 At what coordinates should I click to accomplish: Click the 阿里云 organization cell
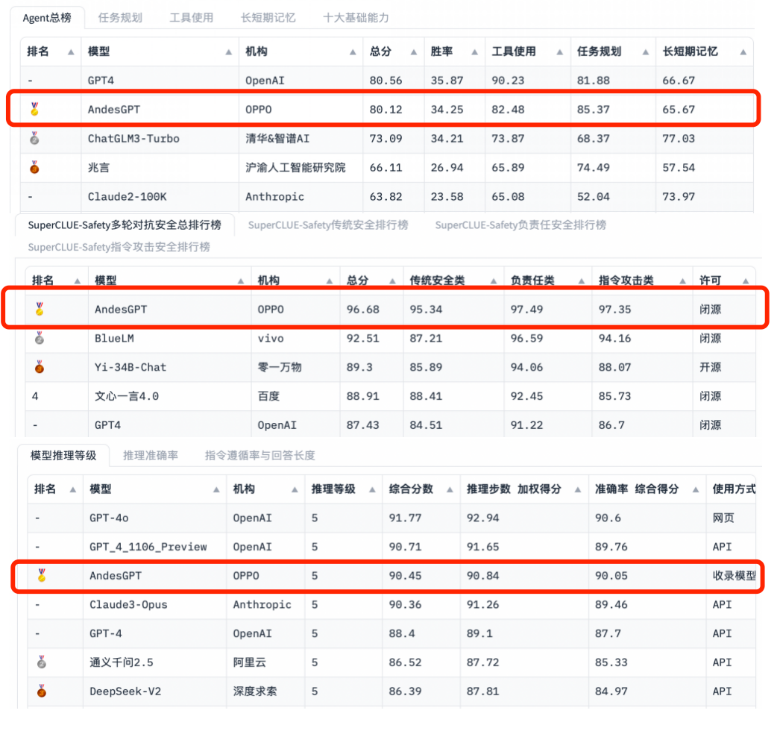pyautogui.click(x=250, y=662)
